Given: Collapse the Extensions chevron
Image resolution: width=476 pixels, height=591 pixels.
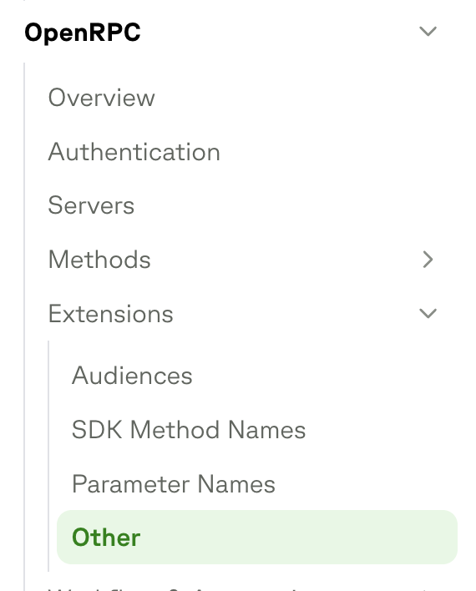Looking at the screenshot, I should (x=428, y=313).
